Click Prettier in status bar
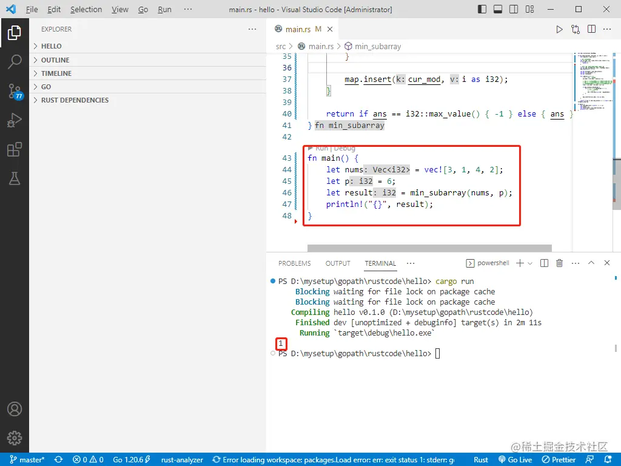This screenshot has height=466, width=621. [x=559, y=460]
